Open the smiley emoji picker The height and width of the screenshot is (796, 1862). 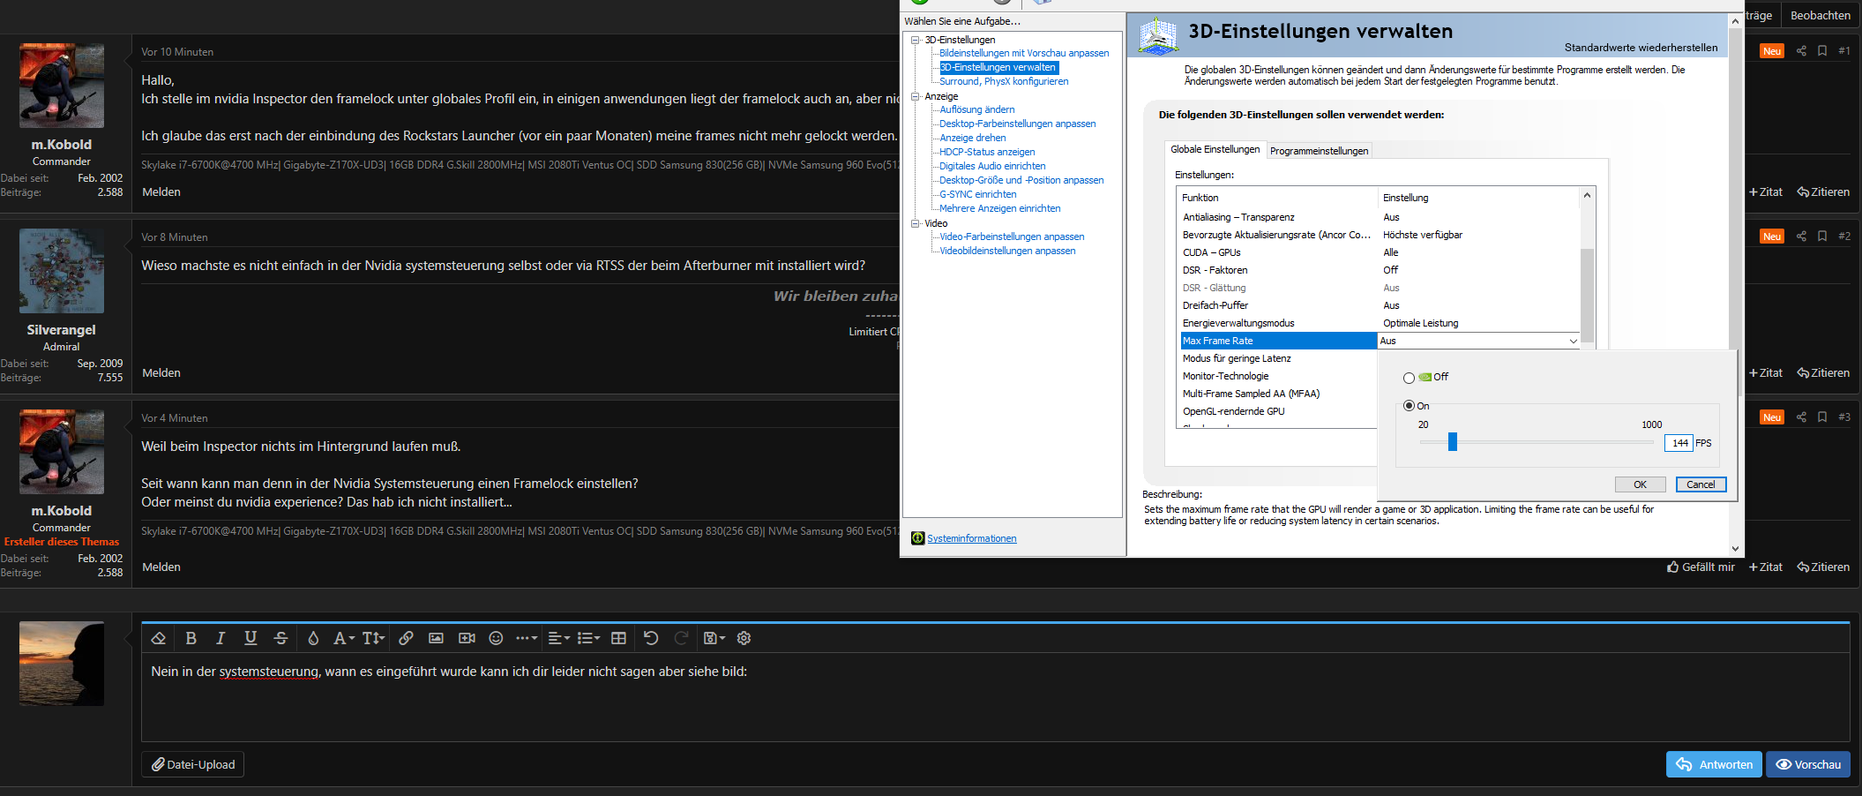(496, 638)
